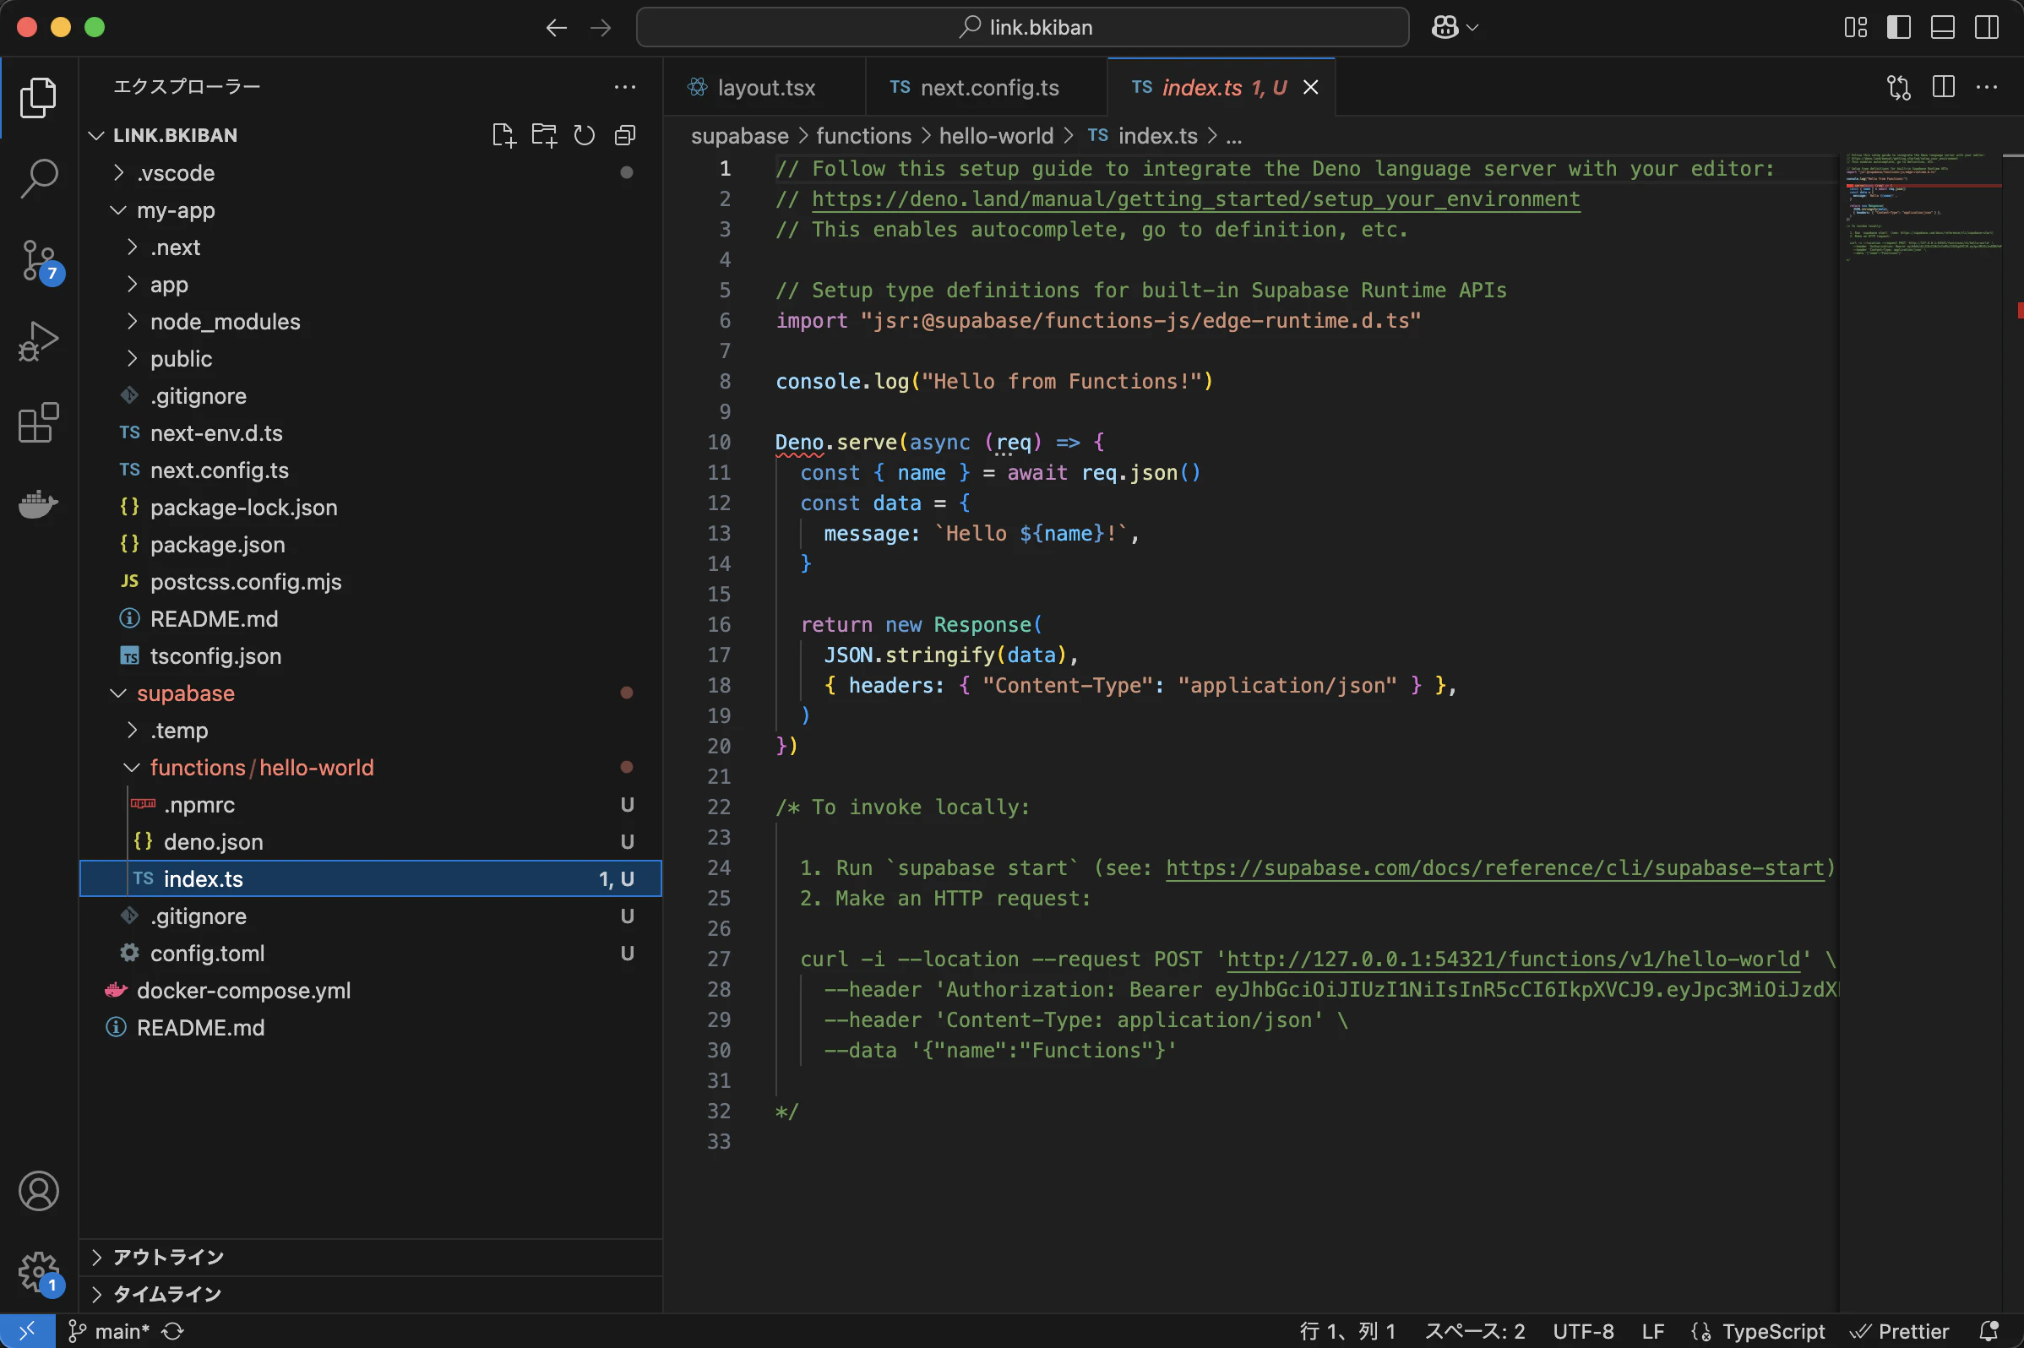The height and width of the screenshot is (1348, 2024).
Task: Open config.toml in the file tree
Action: 371,954
